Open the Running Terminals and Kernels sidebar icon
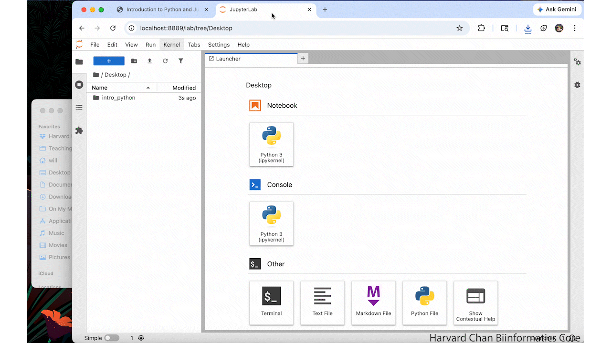 pos(79,85)
